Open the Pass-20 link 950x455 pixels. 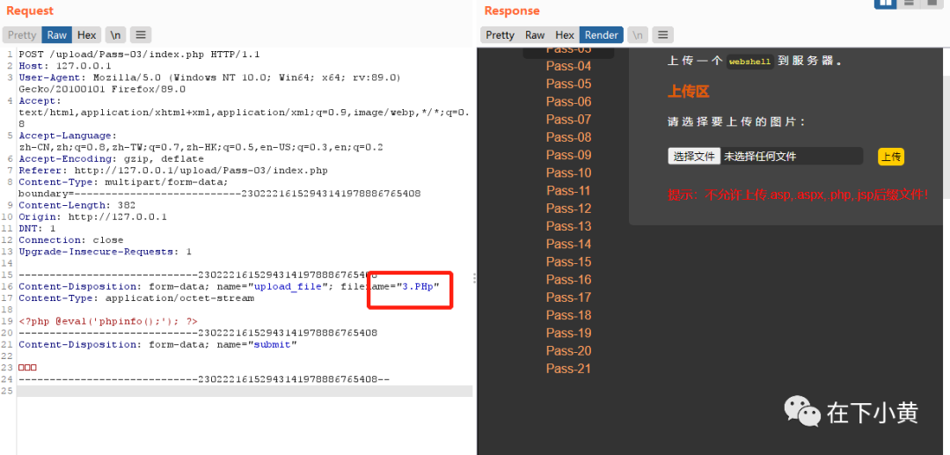pos(568,351)
